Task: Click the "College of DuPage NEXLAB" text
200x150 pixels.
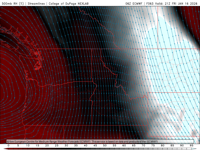Action: tap(68, 3)
